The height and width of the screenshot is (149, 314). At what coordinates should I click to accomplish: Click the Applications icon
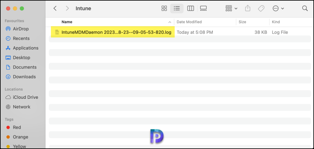pos(8,48)
